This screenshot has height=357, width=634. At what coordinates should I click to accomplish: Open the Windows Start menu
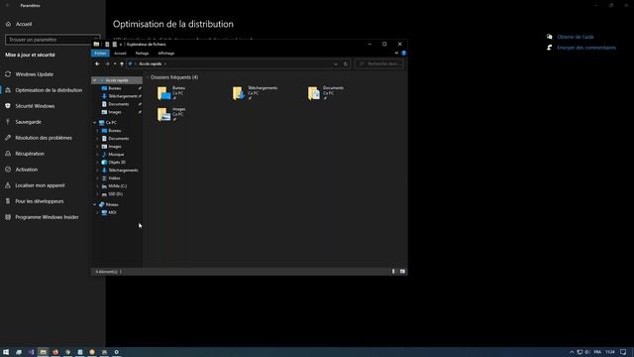[6, 352]
